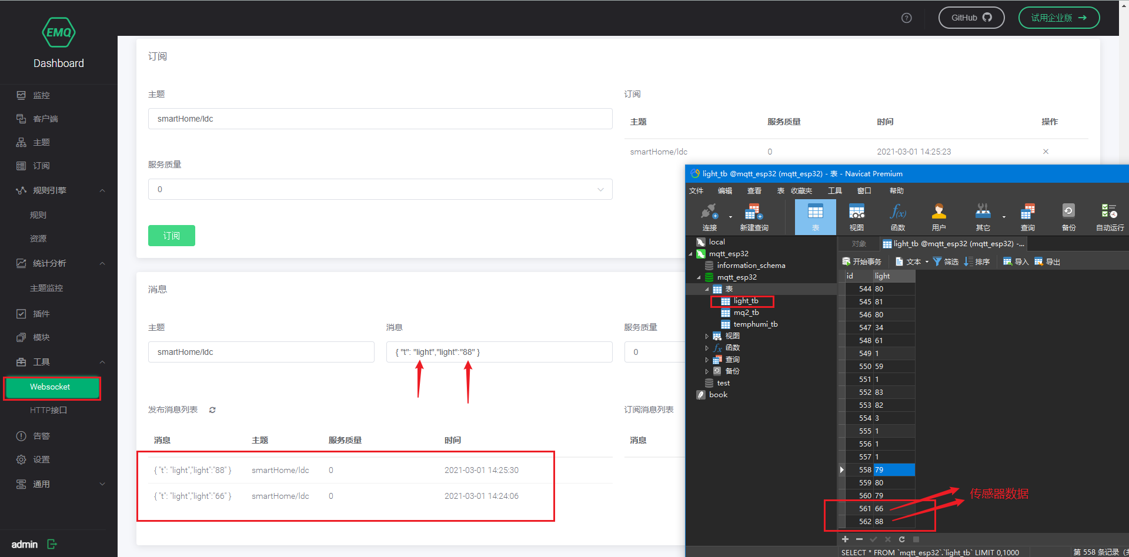Image resolution: width=1129 pixels, height=557 pixels.
Task: Click 筛选 filter in Navicat table toolbar
Action: (946, 261)
